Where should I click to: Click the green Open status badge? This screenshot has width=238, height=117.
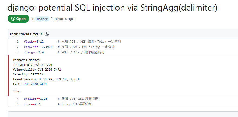18,19
